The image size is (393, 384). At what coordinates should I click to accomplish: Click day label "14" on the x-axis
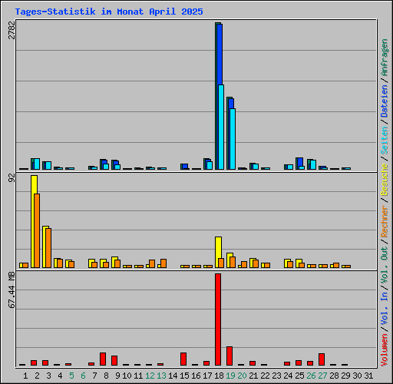[x=173, y=376]
